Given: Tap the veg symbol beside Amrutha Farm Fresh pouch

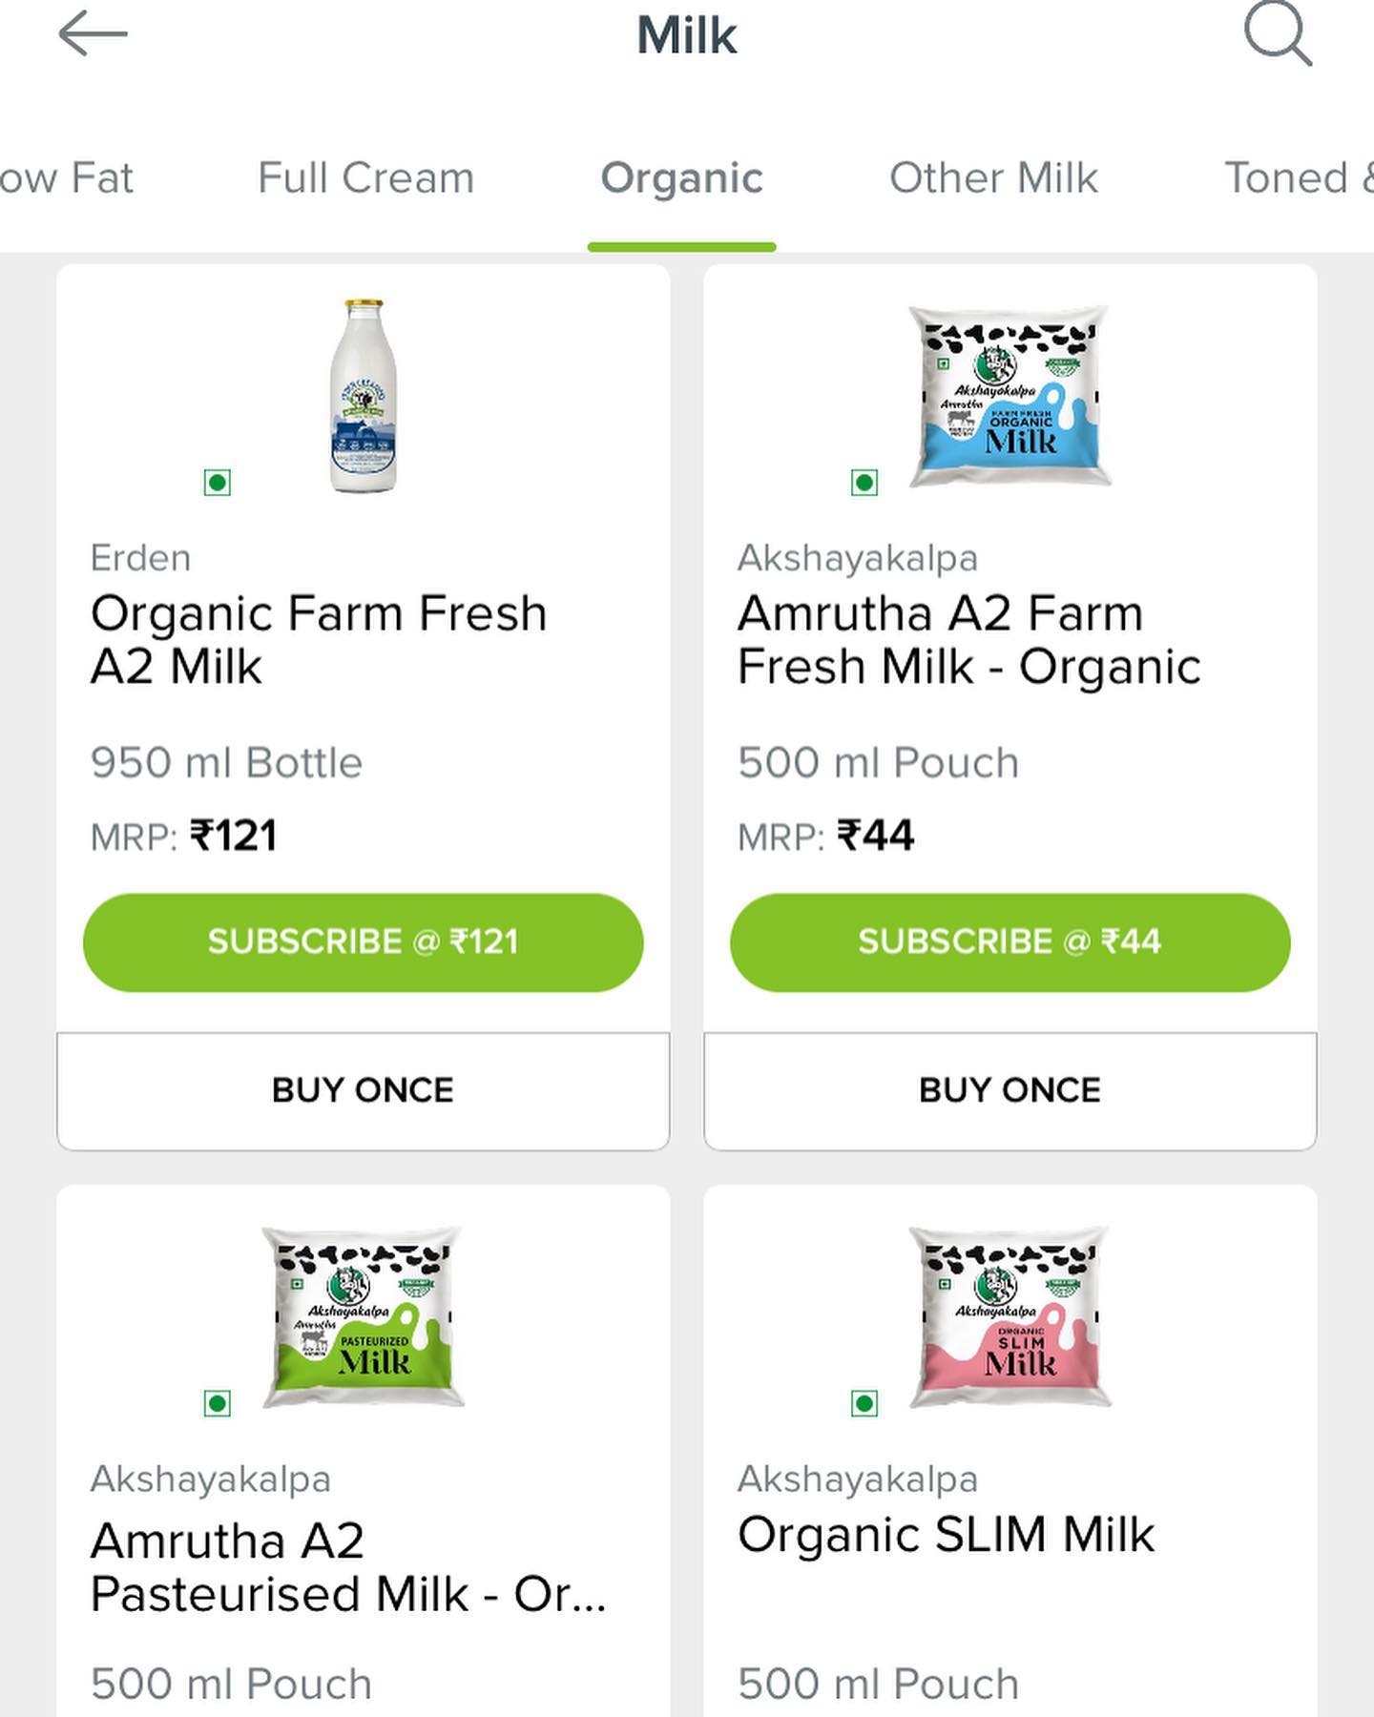Looking at the screenshot, I should (864, 483).
